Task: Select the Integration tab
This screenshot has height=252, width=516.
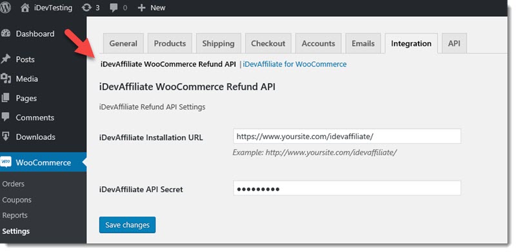Action: click(412, 43)
